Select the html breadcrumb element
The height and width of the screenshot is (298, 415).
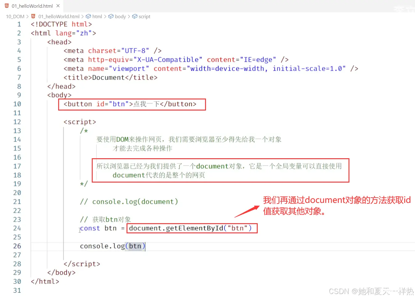(x=97, y=17)
